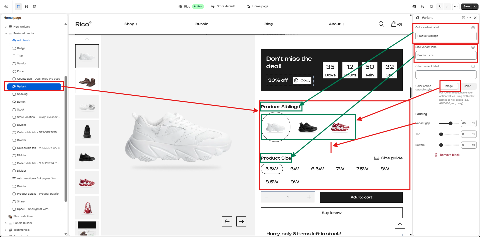Image resolution: width=480 pixels, height=237 pixels.
Task: Choose the white sneaker sibling swatch
Action: tap(276, 127)
